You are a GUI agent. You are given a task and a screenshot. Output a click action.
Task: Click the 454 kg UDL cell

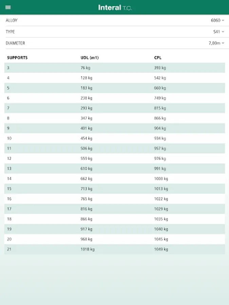pyautogui.click(x=86, y=138)
